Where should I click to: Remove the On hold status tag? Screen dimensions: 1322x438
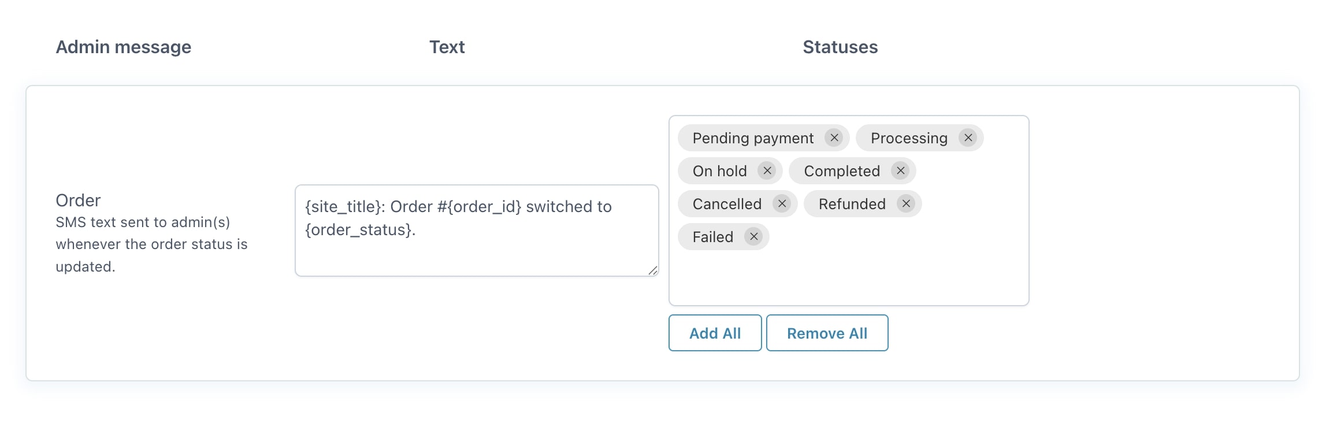(x=767, y=171)
